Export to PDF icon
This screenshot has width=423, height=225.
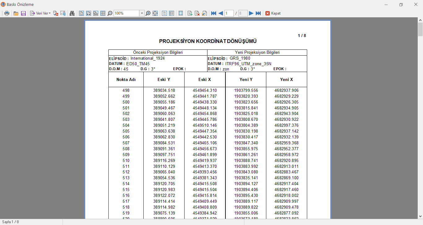56,13
